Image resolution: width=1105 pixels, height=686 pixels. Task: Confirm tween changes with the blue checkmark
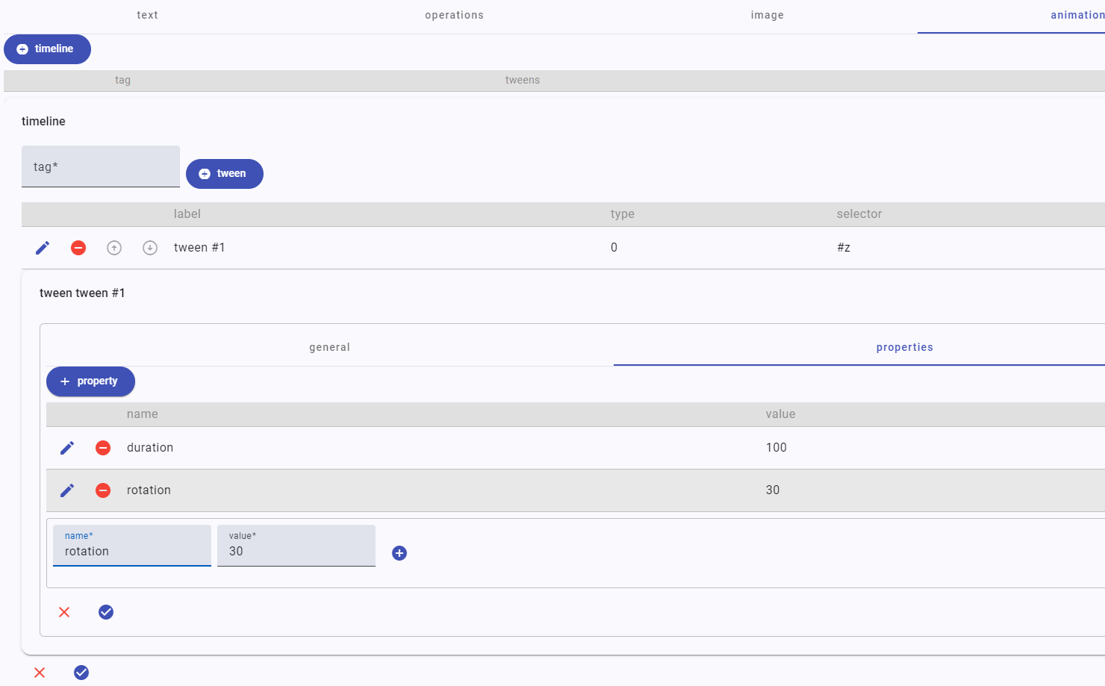tap(106, 612)
